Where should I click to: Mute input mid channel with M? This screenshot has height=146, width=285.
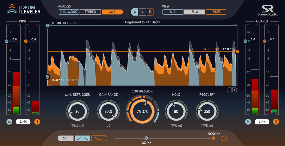(x=9, y=121)
